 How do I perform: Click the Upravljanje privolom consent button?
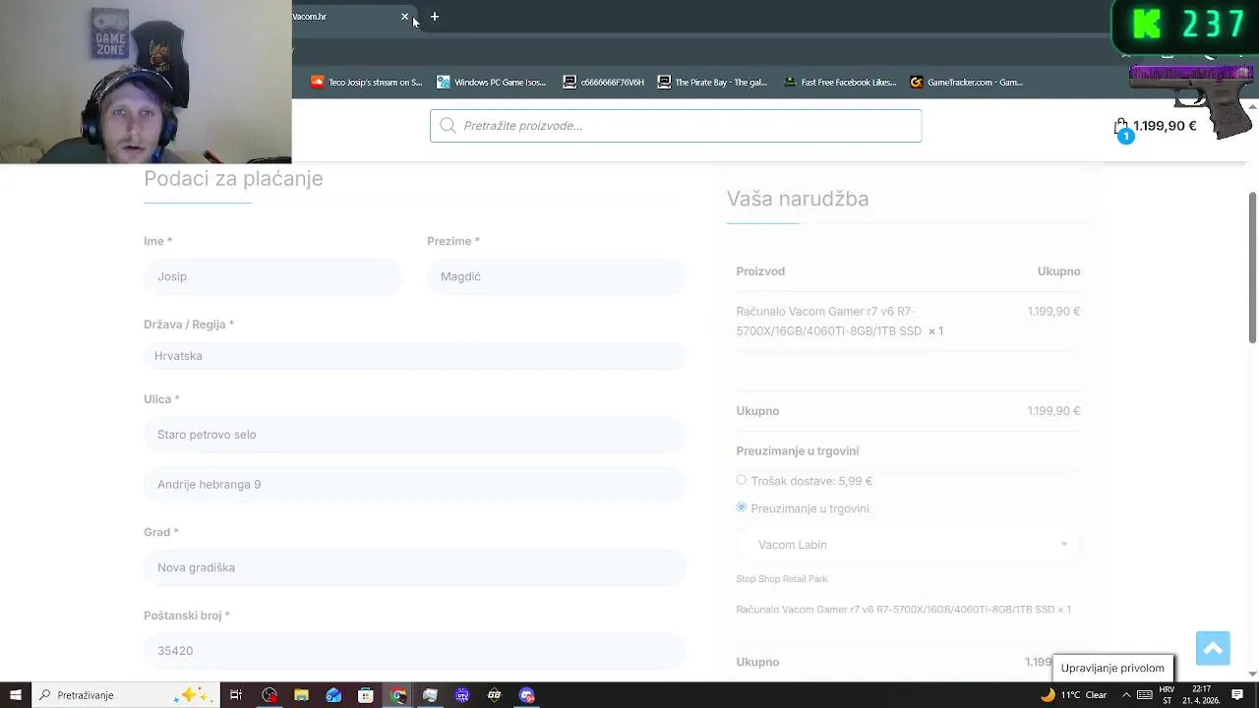(1112, 669)
